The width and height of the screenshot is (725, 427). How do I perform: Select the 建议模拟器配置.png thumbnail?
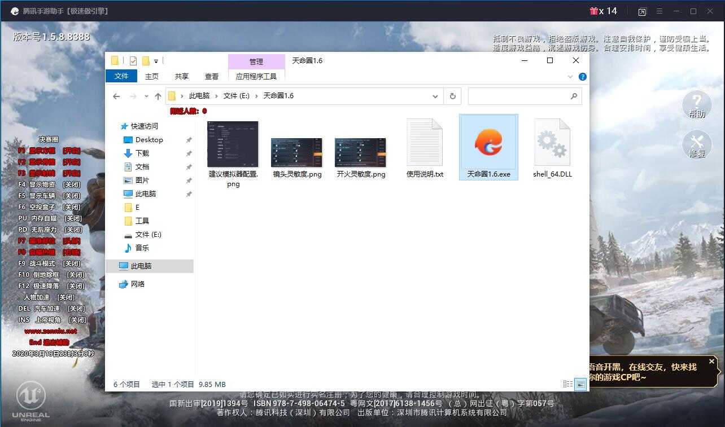pyautogui.click(x=233, y=144)
